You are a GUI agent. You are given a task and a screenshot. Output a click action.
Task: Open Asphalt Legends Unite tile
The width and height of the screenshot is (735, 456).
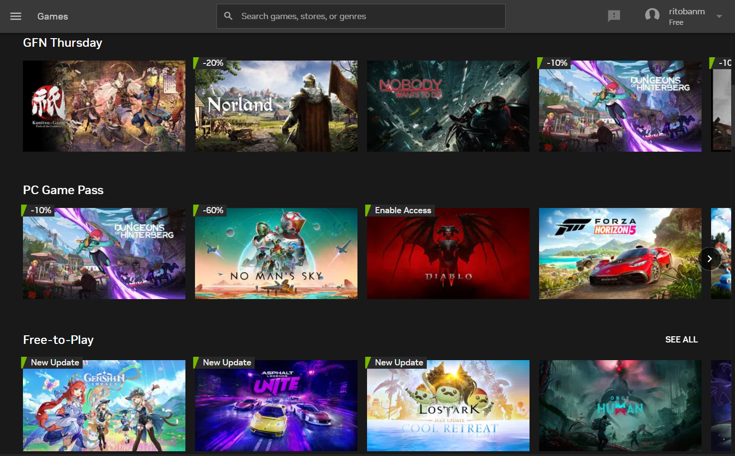276,405
